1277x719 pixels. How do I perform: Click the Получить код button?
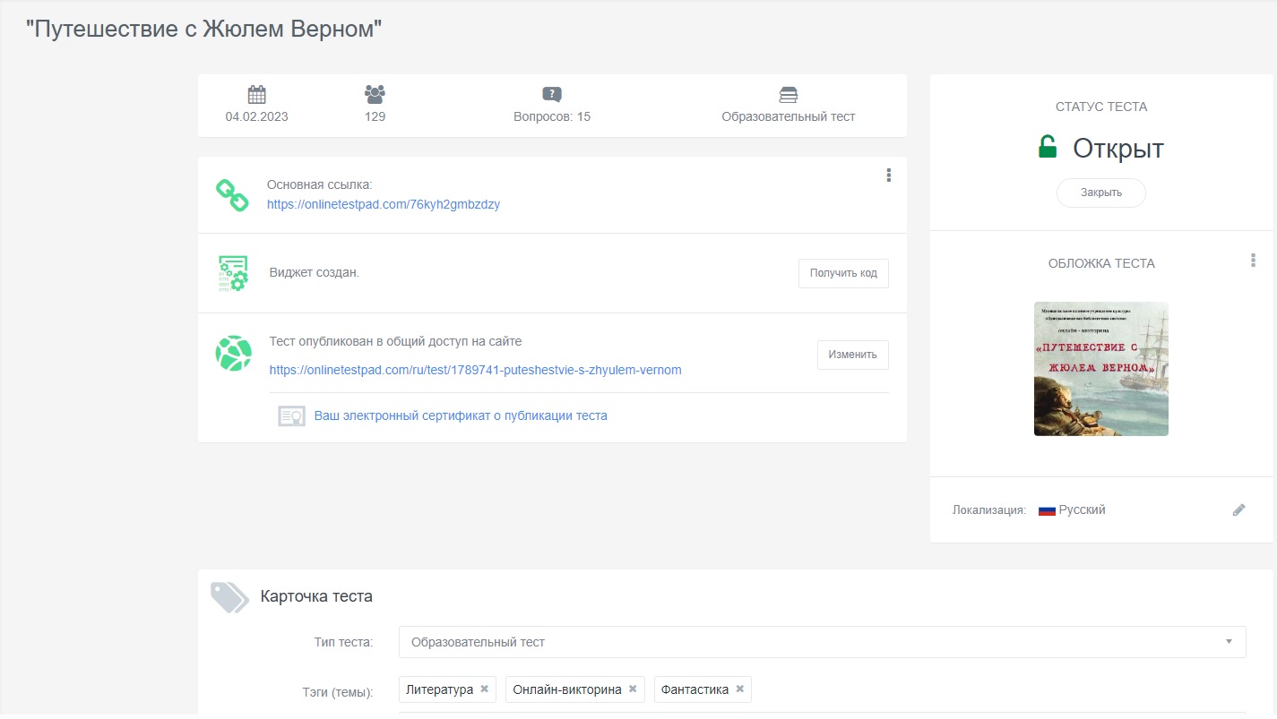[843, 273]
